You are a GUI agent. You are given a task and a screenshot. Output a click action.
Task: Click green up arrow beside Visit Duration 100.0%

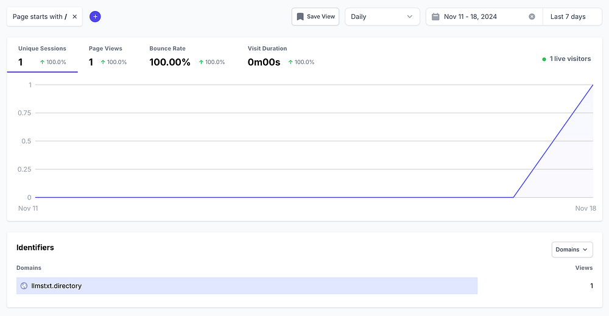(x=290, y=62)
